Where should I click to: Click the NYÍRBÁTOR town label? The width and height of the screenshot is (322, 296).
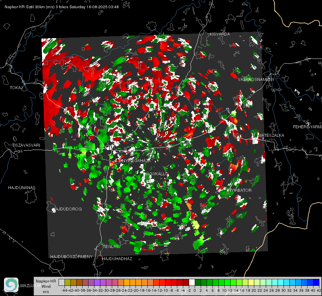tap(239, 190)
